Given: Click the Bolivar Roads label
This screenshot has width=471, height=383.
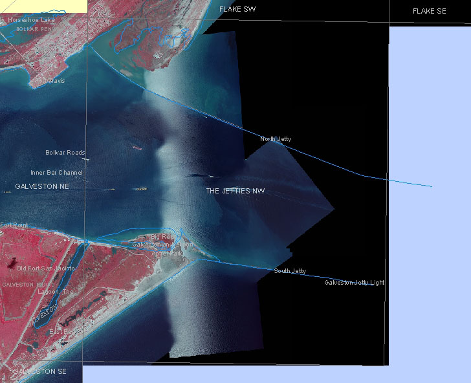Looking at the screenshot, I should coord(65,153).
